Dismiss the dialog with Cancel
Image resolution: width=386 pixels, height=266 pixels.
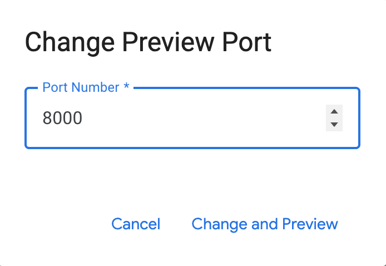(136, 224)
